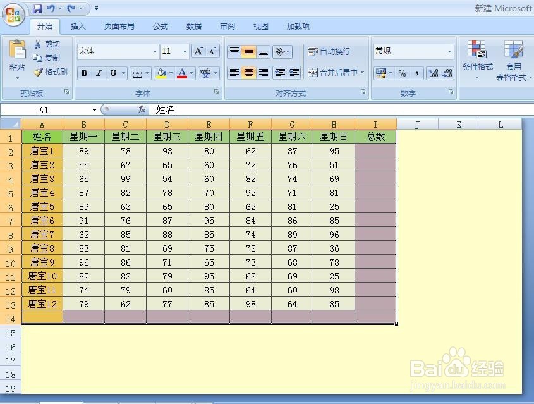Click cell I2 in the 总数 column
The height and width of the screenshot is (404, 534).
(376, 151)
